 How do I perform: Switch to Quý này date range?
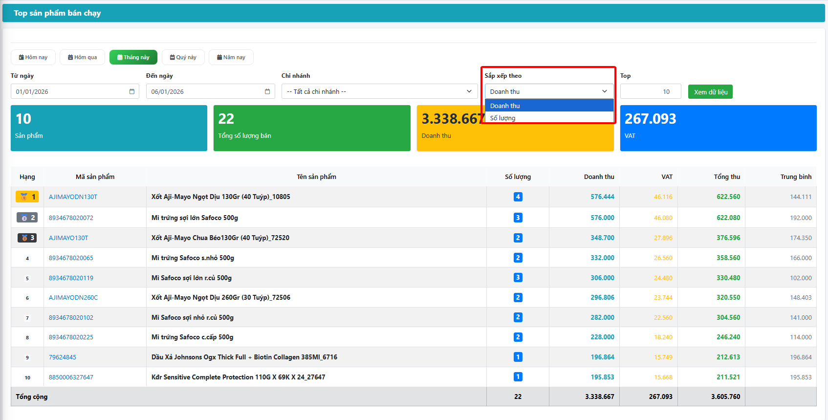pyautogui.click(x=183, y=57)
